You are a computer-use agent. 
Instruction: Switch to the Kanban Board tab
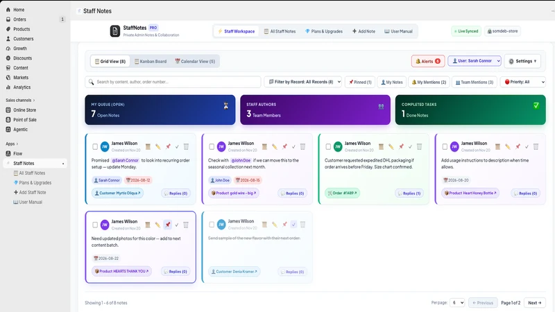coord(151,61)
